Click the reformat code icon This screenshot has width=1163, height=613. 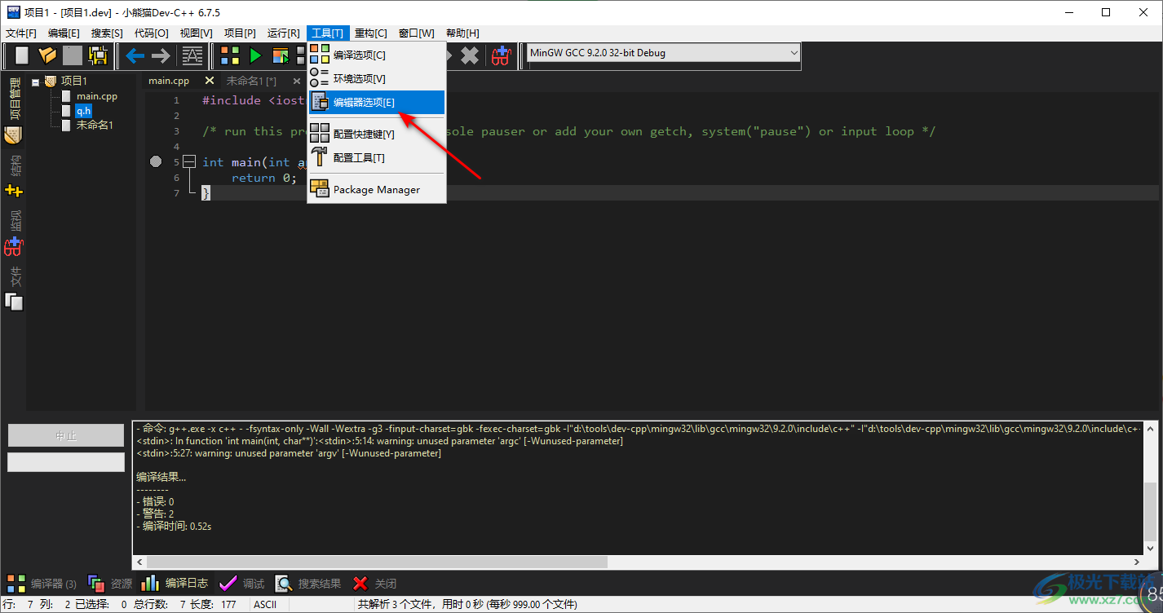point(192,55)
